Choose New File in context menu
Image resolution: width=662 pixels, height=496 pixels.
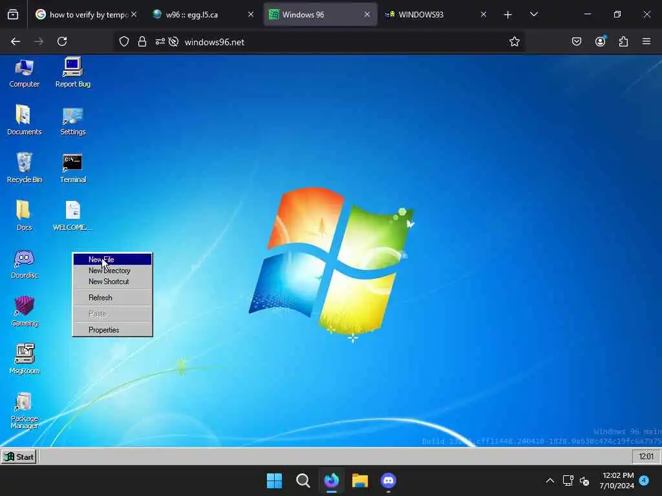pos(112,260)
